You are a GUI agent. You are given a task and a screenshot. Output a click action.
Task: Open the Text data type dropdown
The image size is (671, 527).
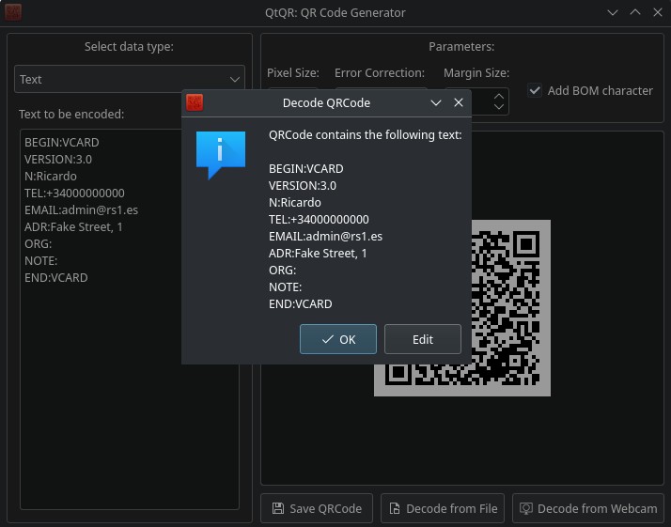130,79
